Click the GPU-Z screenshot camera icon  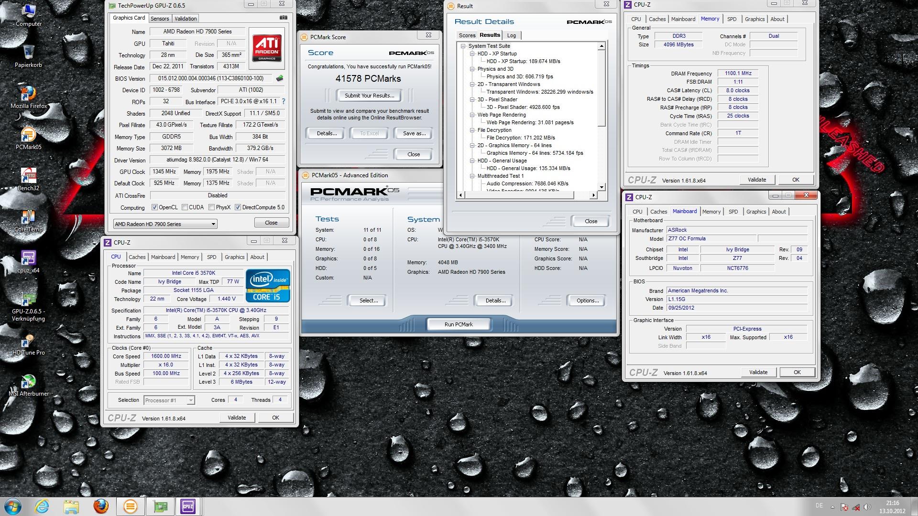pyautogui.click(x=284, y=18)
